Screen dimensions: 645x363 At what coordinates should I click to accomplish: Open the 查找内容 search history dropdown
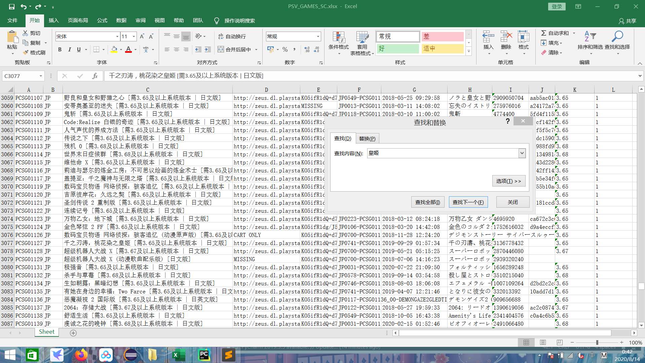coord(522,153)
